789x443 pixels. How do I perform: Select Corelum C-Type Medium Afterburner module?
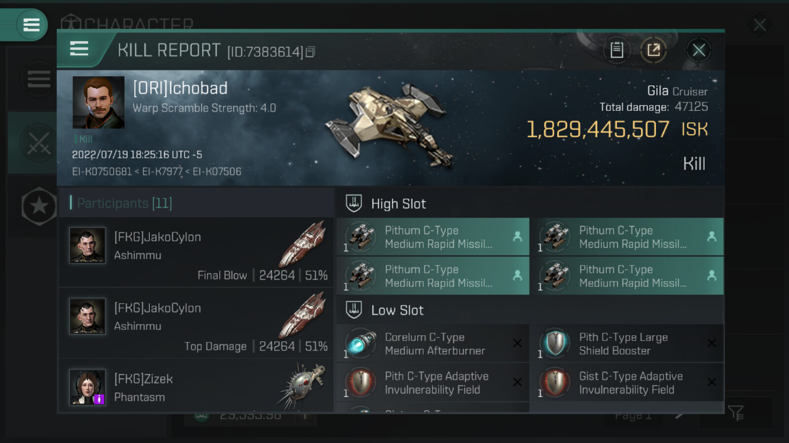(433, 344)
